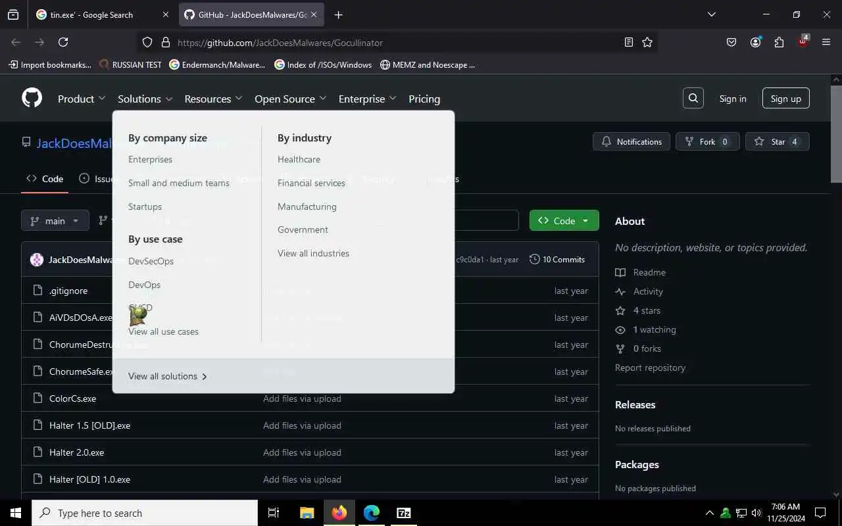Screen dimensions: 842x526
Task: Click the Sign up button
Action: [x=786, y=99]
